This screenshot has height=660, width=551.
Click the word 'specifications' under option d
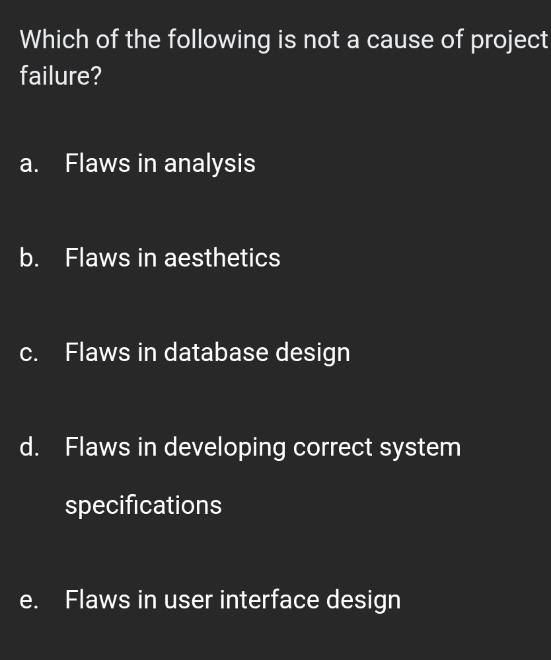coord(143,505)
